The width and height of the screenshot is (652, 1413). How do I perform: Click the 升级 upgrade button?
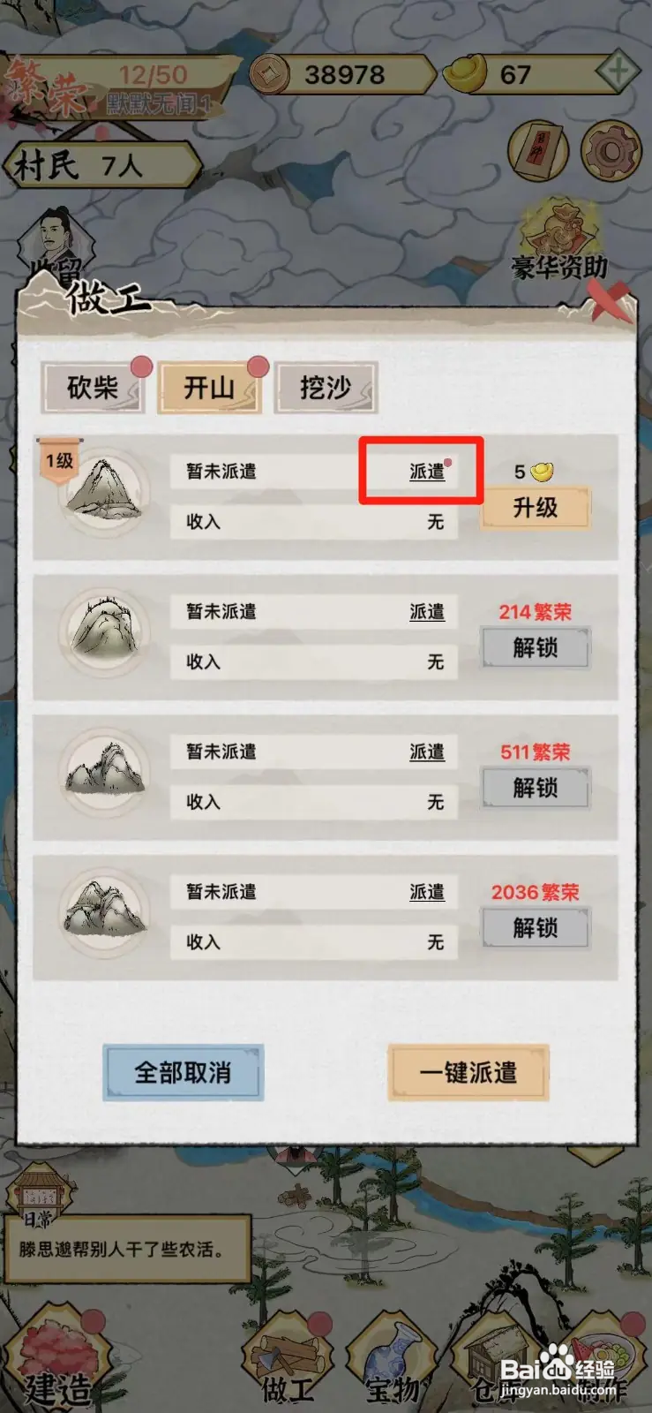[535, 508]
